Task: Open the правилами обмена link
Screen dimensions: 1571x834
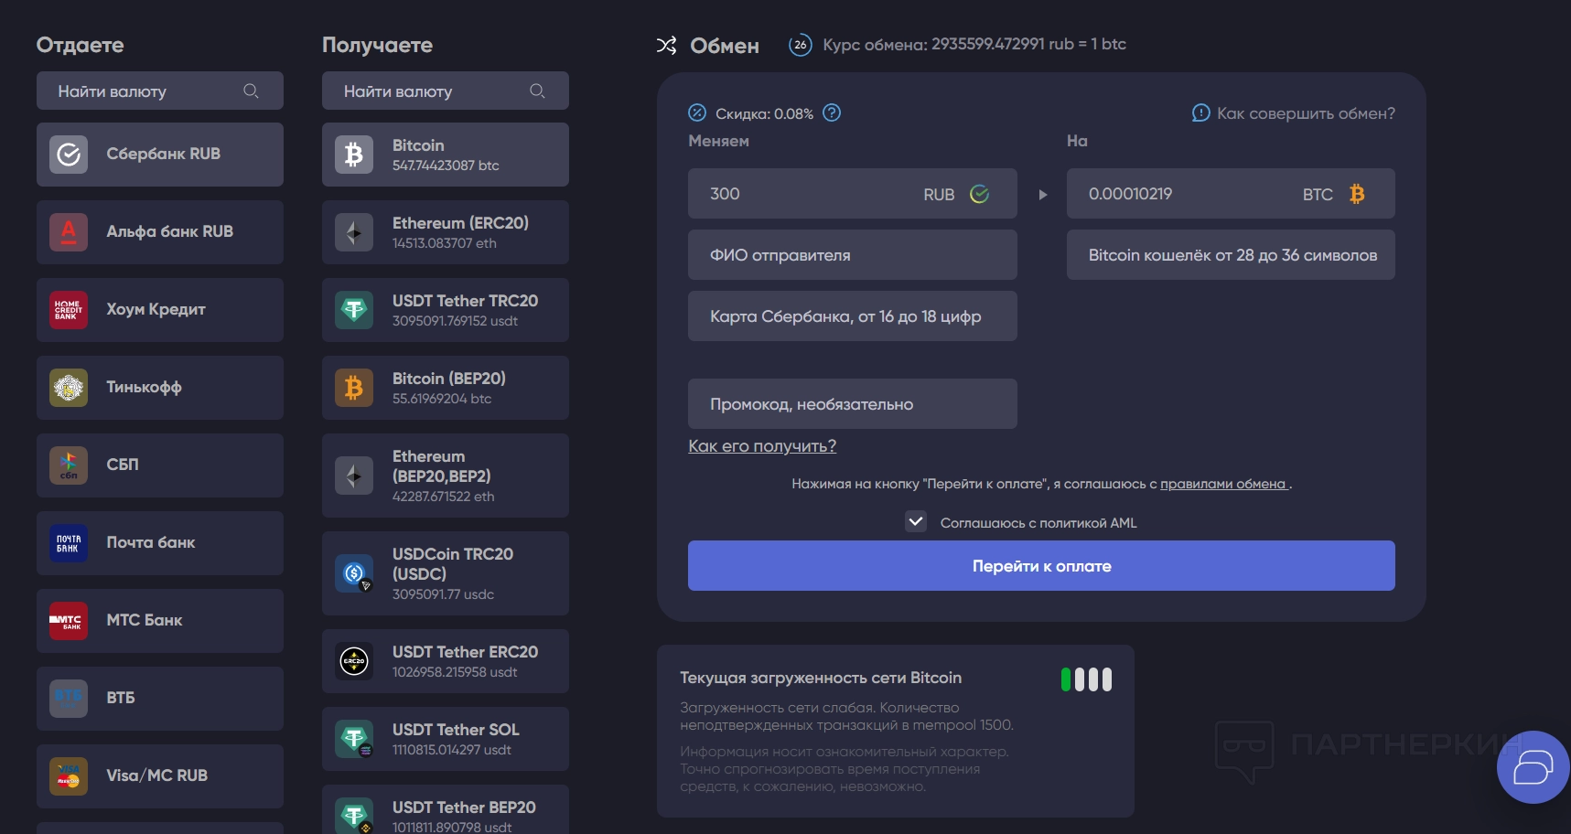Action: click(1223, 484)
